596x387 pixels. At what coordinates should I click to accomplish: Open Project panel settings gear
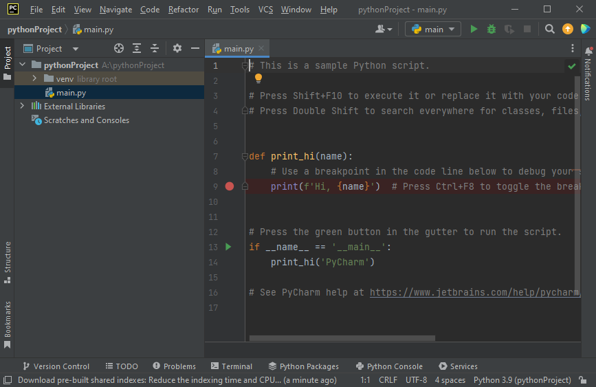[x=177, y=49]
